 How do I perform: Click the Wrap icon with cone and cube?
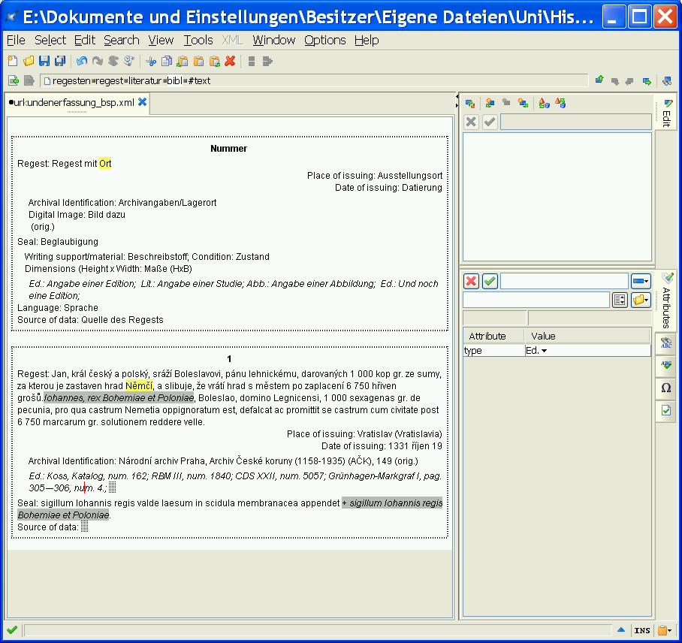pos(560,103)
